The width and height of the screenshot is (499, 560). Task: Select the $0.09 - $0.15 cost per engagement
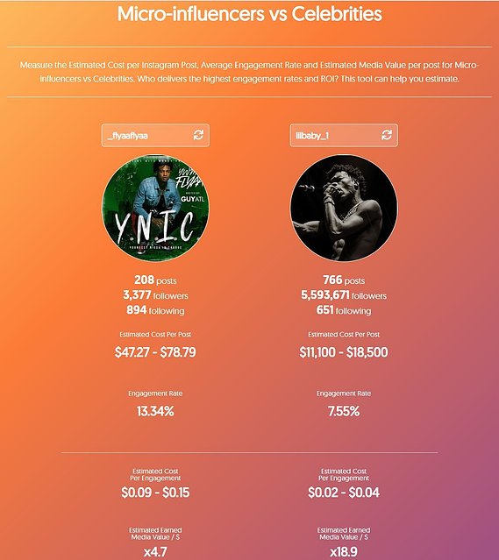click(155, 493)
